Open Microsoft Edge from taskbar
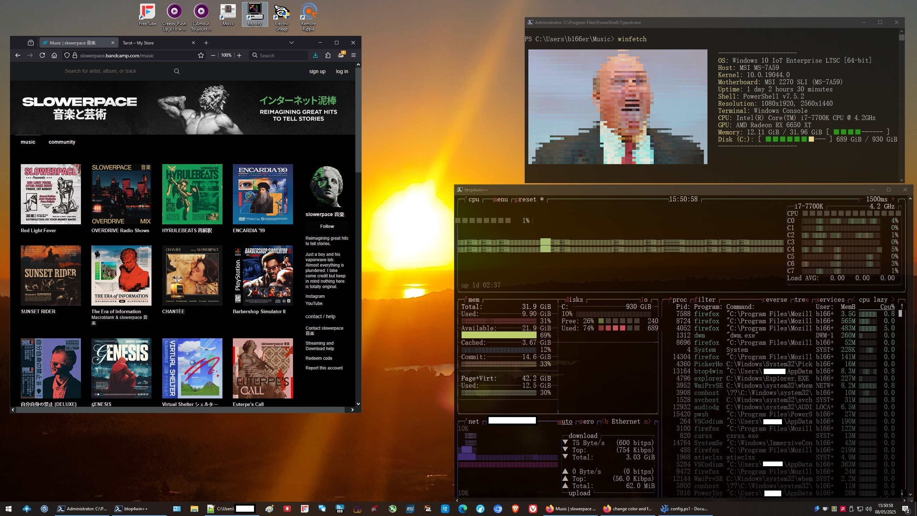Image resolution: width=917 pixels, height=516 pixels. coord(463,508)
